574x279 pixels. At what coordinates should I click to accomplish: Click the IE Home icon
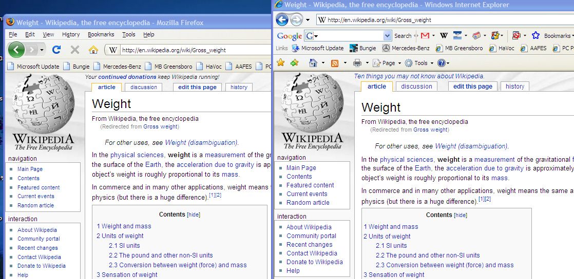point(313,63)
